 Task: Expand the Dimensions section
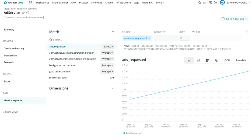pos(113,88)
